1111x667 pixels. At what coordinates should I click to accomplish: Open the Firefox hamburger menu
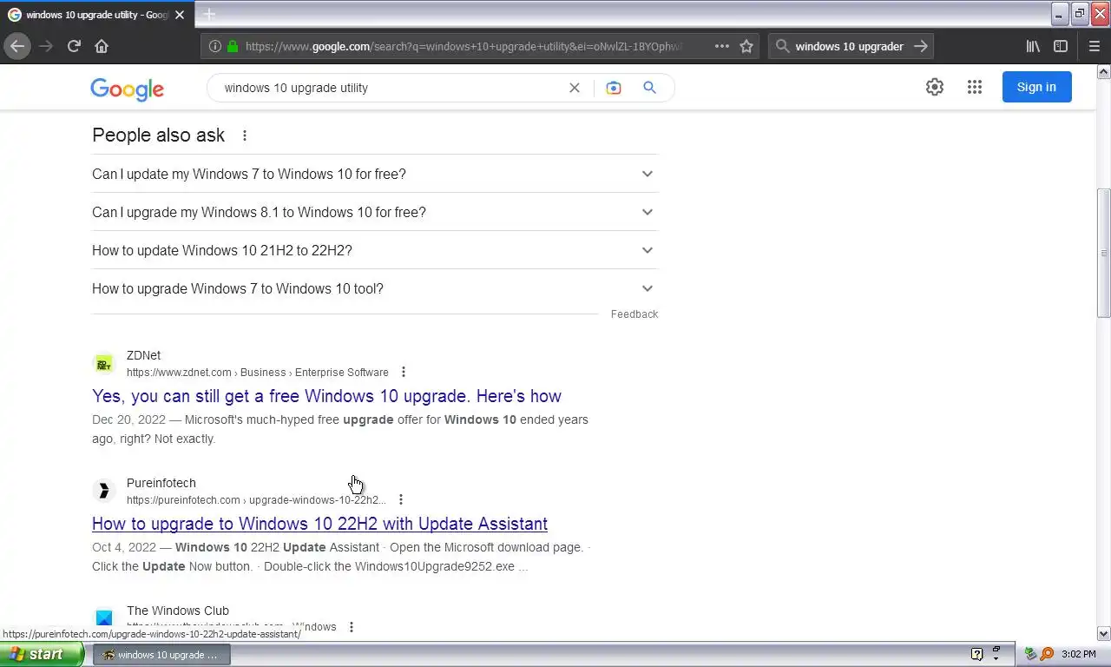coord(1094,46)
